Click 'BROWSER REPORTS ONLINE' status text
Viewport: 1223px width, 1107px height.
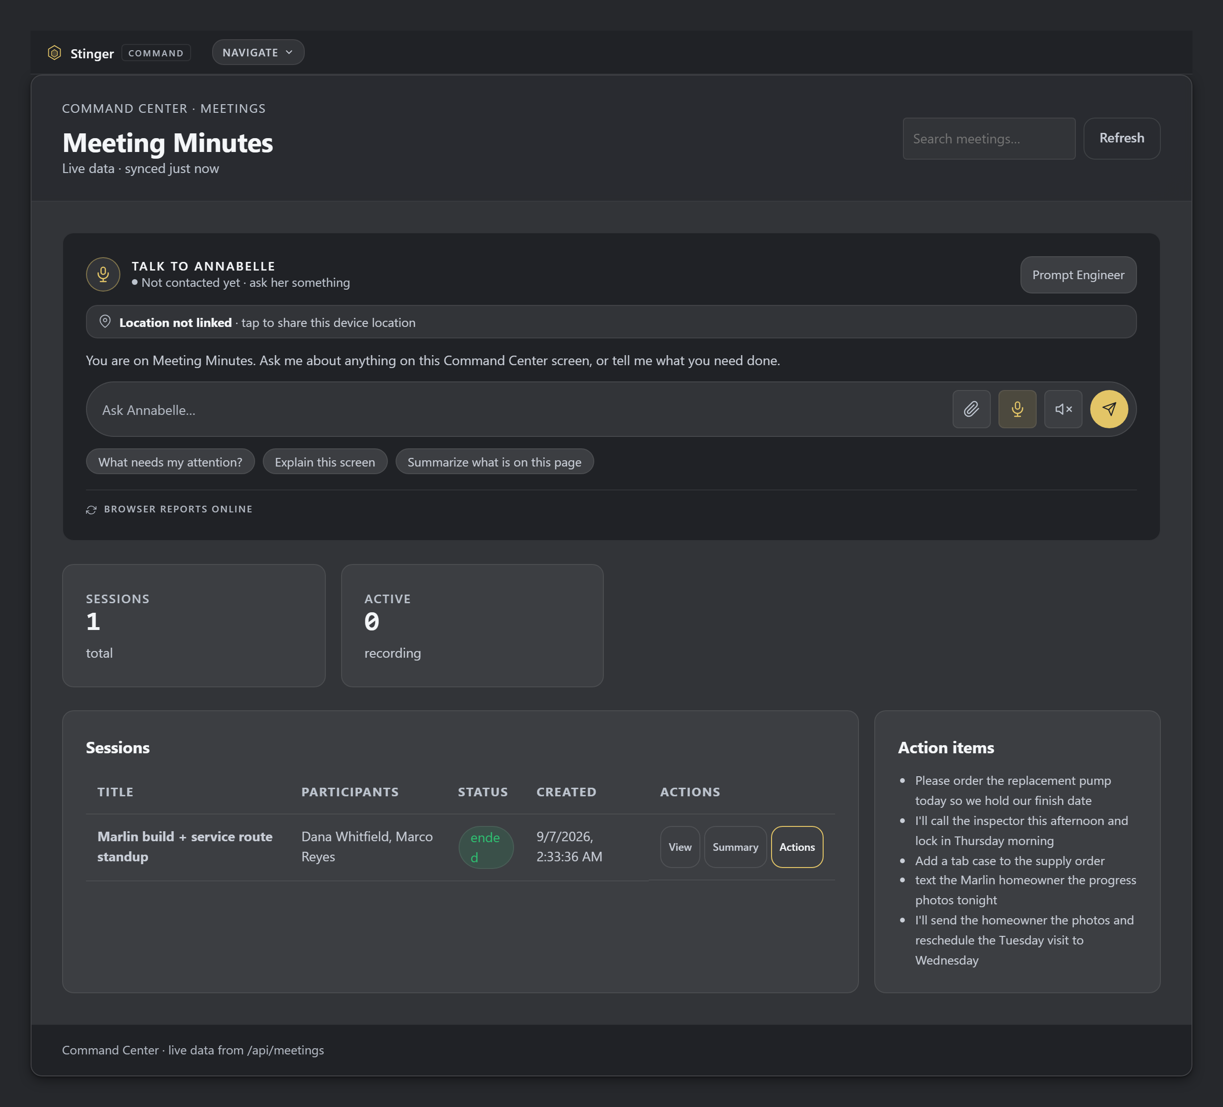178,509
